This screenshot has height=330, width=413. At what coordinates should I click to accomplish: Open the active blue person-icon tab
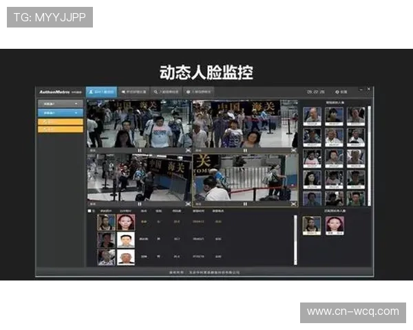tap(101, 92)
